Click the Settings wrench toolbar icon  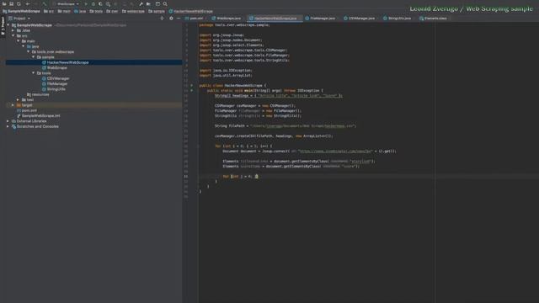coord(141,4)
